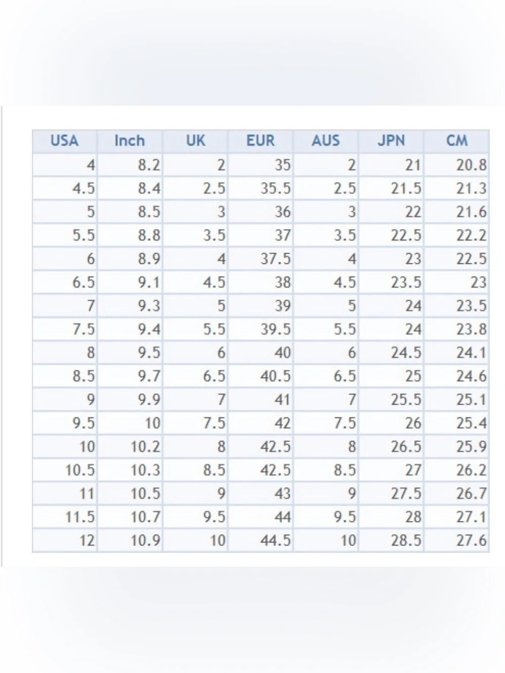Viewport: 505px width, 673px height.
Task: Click the 27.6 CM cell
Action: tap(457, 541)
